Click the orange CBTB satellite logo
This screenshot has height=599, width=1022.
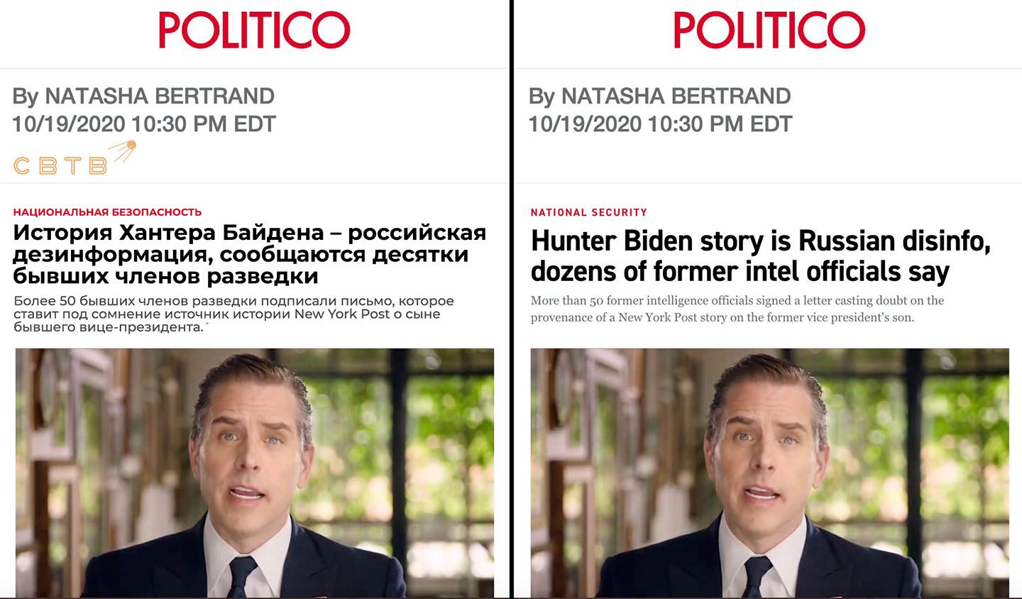click(74, 158)
